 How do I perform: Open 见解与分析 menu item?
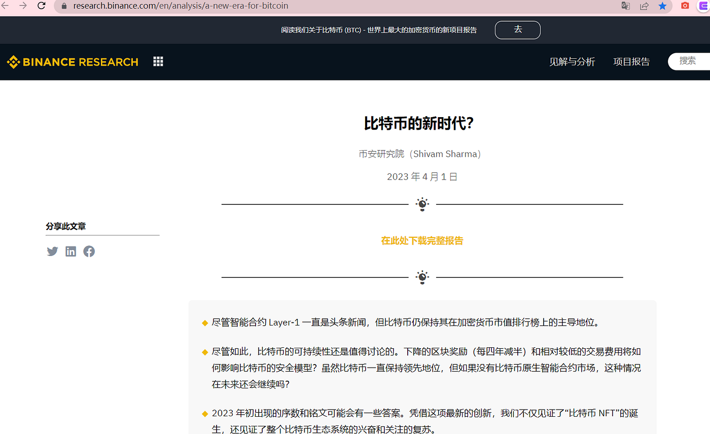click(x=572, y=62)
